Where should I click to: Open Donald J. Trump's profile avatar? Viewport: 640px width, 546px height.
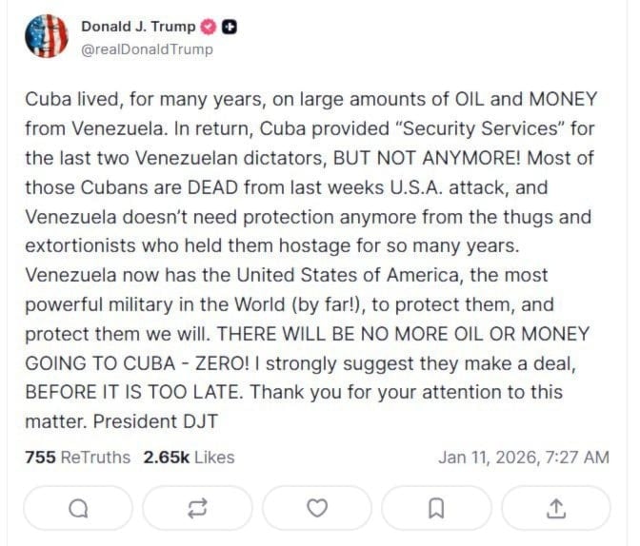(x=45, y=37)
